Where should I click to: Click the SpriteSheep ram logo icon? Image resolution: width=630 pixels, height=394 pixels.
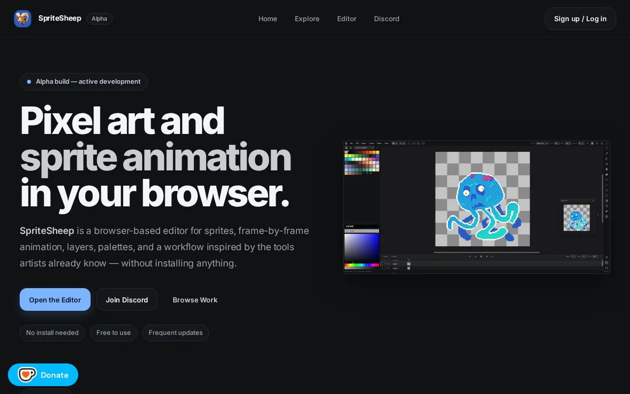tap(23, 19)
